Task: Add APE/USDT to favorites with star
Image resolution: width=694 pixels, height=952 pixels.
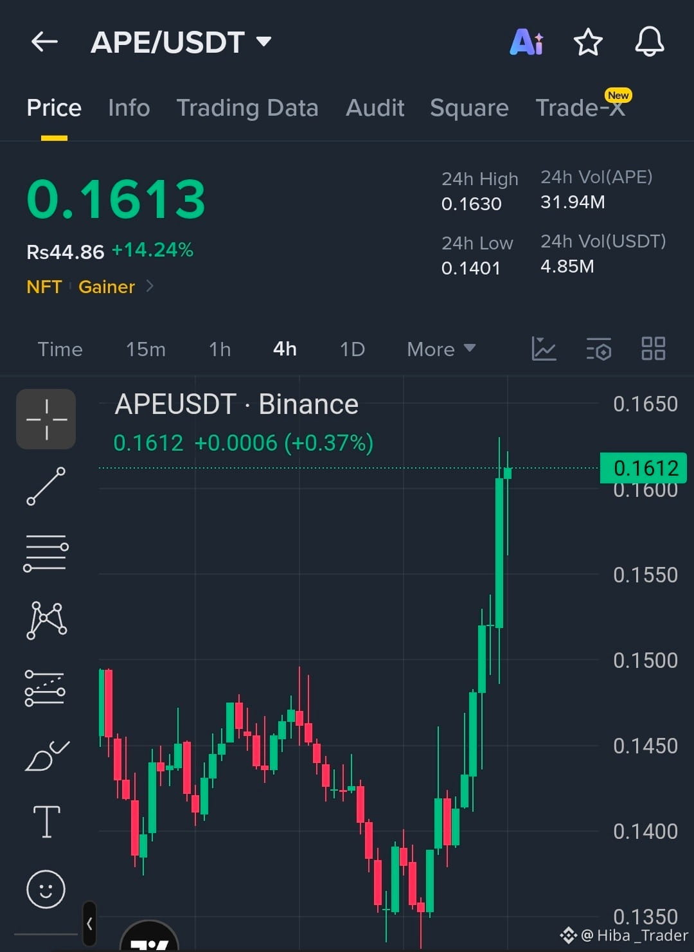Action: pyautogui.click(x=587, y=42)
